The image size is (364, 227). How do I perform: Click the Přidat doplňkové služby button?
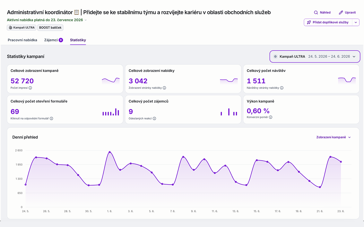click(328, 22)
